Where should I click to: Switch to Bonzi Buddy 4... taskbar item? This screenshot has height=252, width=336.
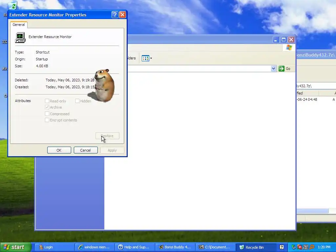[175, 247]
